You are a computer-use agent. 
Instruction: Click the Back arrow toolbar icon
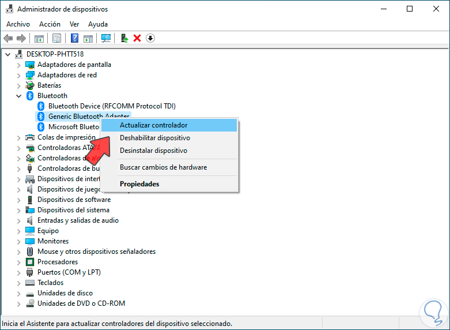tap(8, 38)
